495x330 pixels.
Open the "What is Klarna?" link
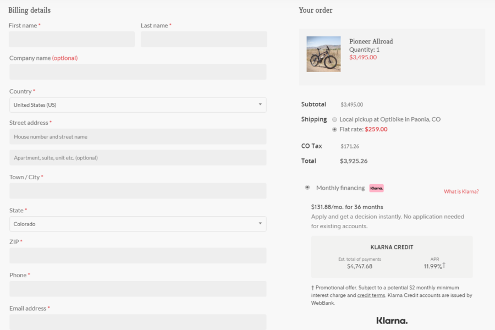(x=461, y=191)
